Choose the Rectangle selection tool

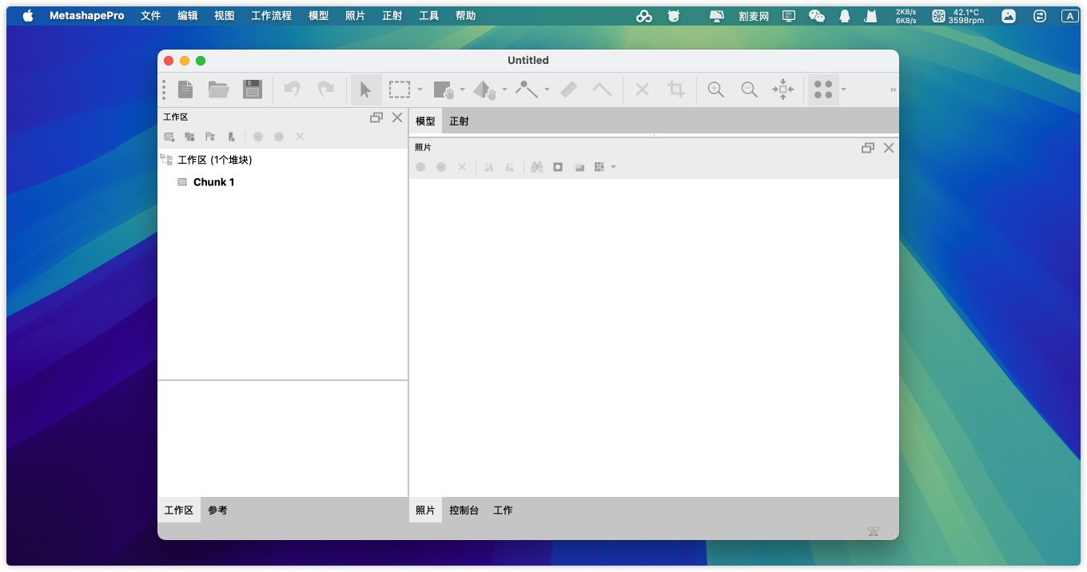click(400, 89)
